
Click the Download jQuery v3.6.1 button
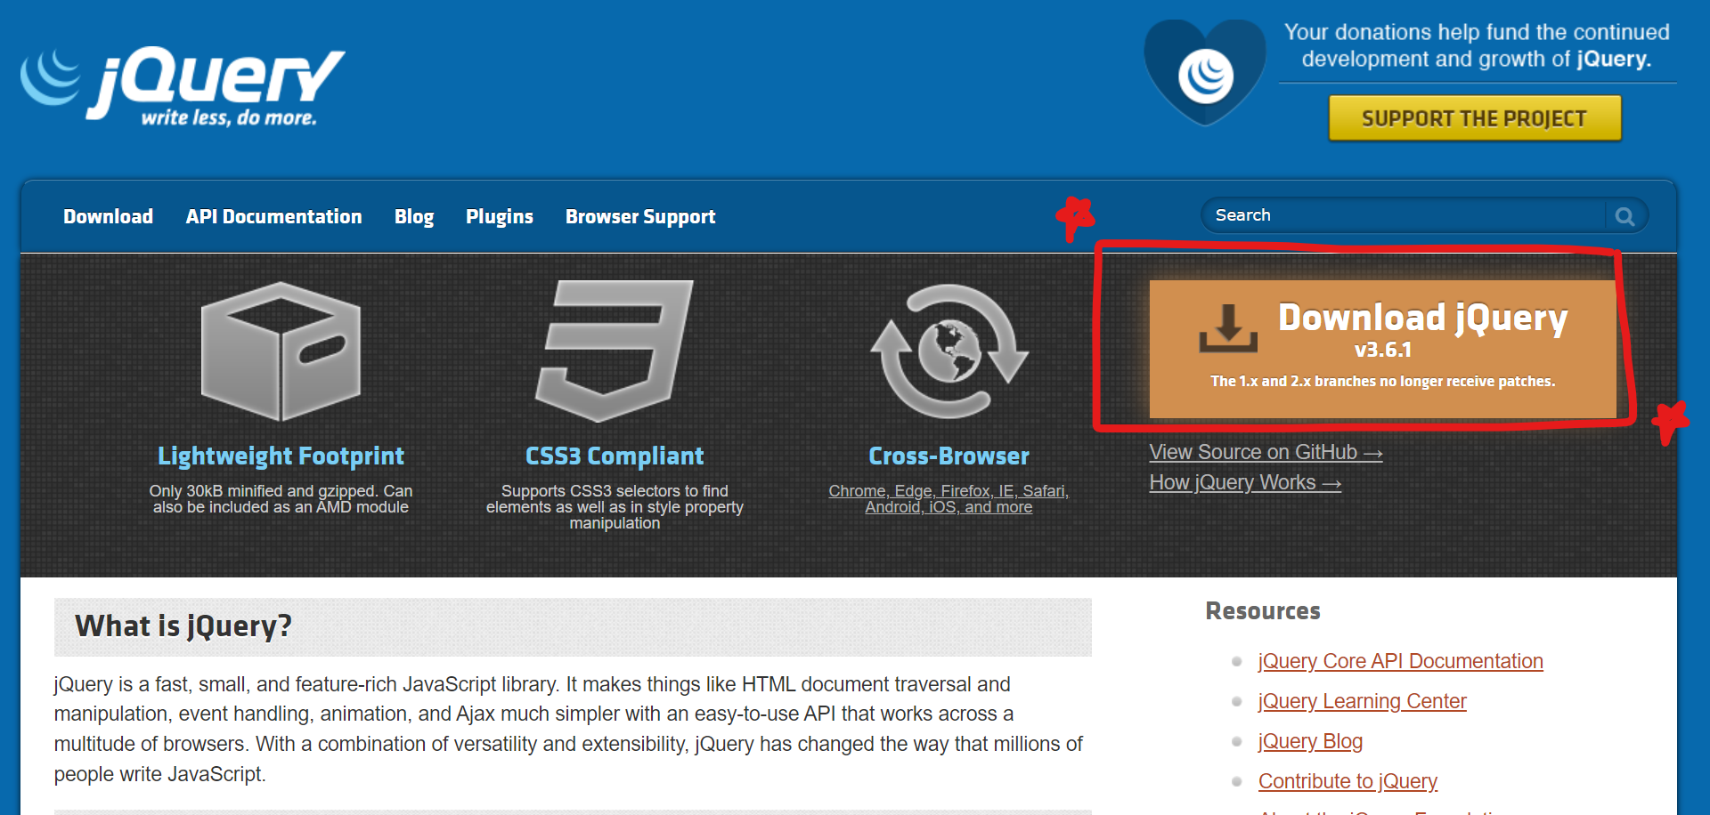click(x=1382, y=349)
